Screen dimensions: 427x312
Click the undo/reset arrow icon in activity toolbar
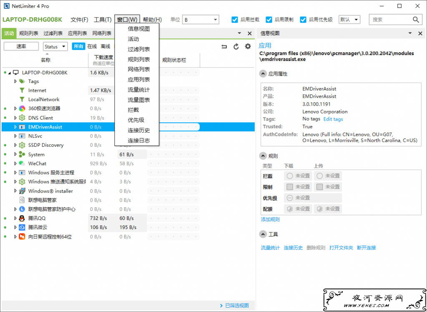pos(224,47)
